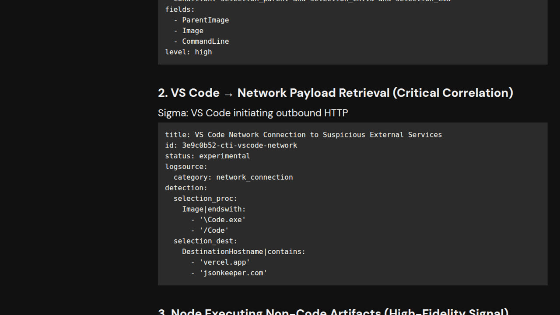Select the "- ParentImage" field entry
Viewport: 560px width, 315px height.
click(201, 20)
